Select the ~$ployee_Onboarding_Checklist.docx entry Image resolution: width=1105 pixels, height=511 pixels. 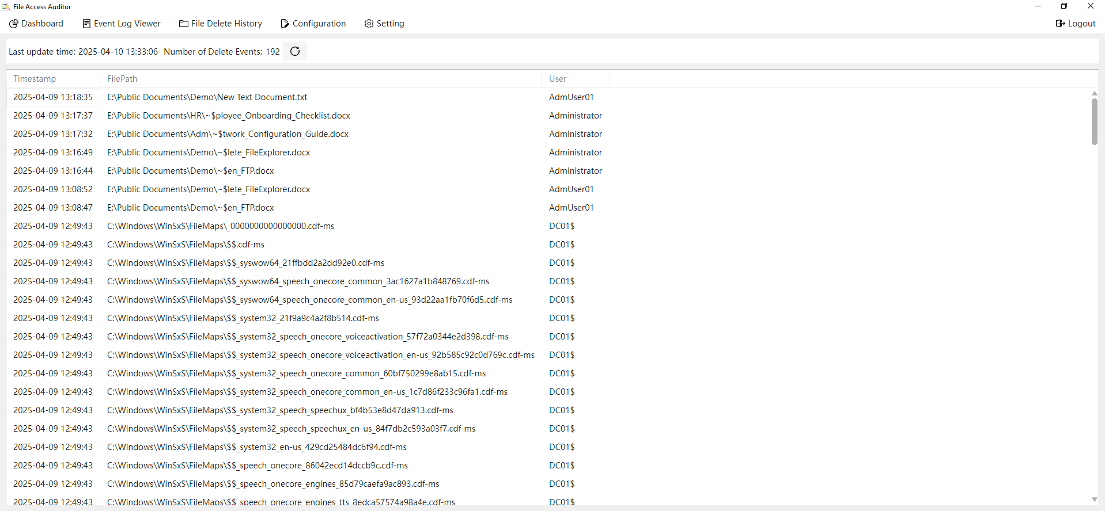tap(228, 116)
